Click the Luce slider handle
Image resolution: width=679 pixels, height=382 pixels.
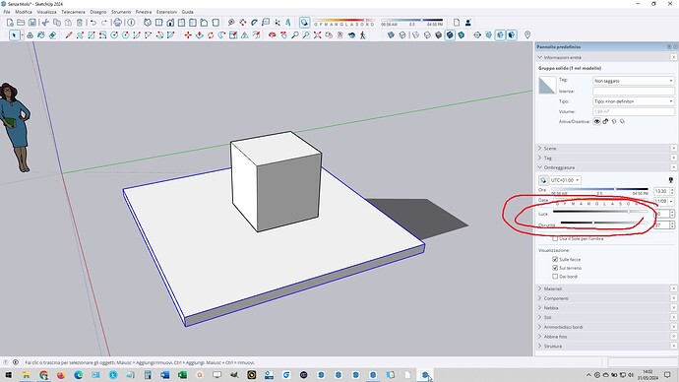(x=629, y=212)
